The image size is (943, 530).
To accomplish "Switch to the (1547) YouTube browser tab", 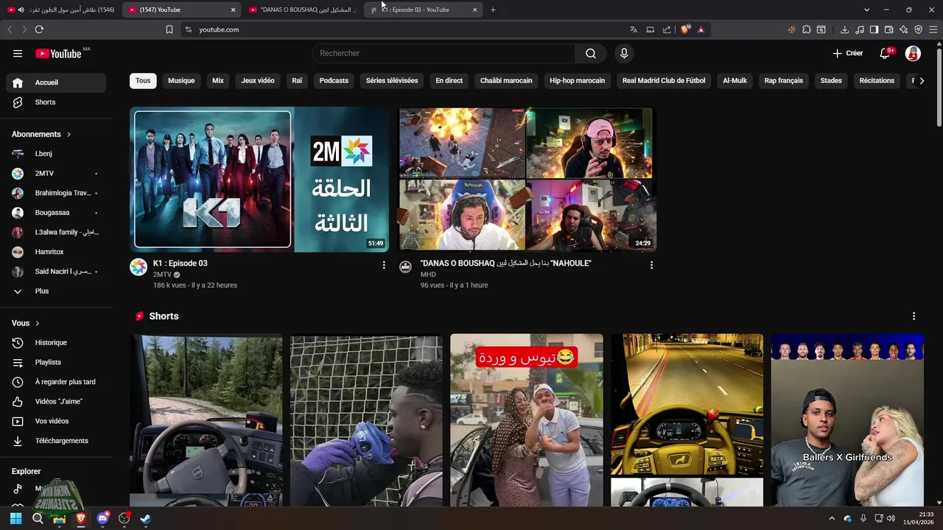I will coord(180,10).
